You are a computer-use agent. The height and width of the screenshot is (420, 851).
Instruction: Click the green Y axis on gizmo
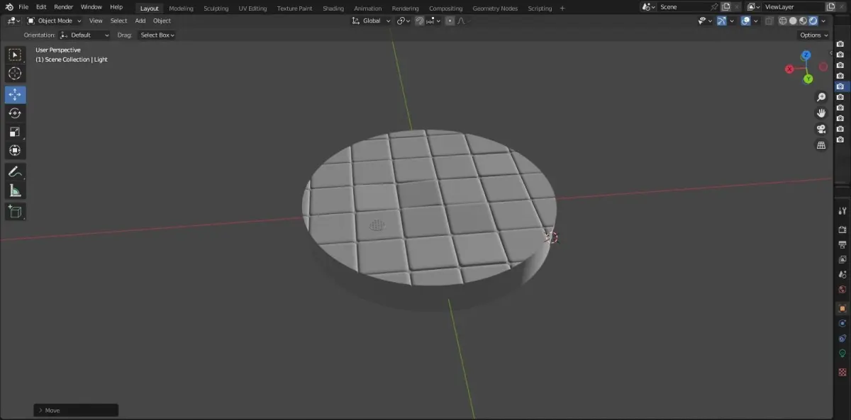pyautogui.click(x=808, y=79)
